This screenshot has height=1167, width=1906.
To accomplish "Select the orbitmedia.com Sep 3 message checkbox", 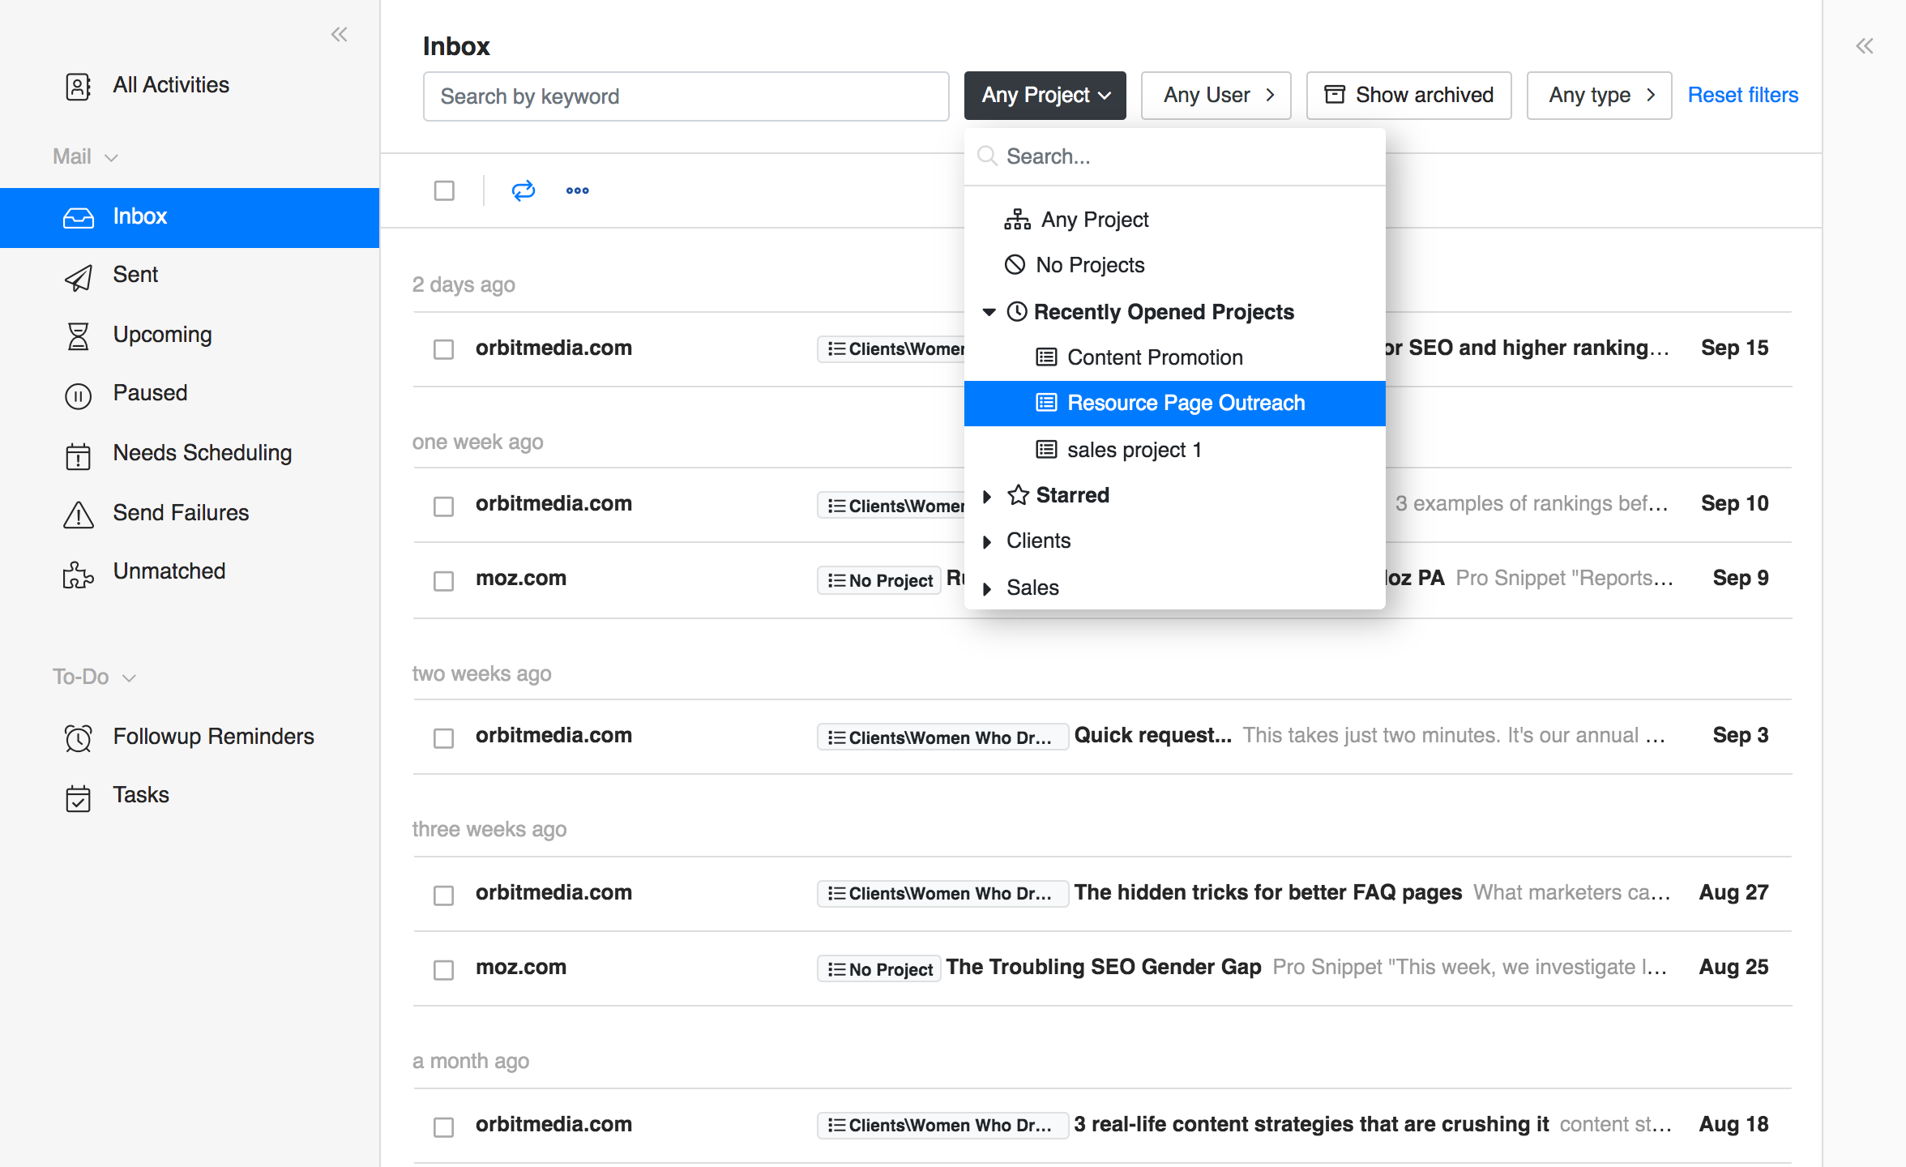I will 443,737.
